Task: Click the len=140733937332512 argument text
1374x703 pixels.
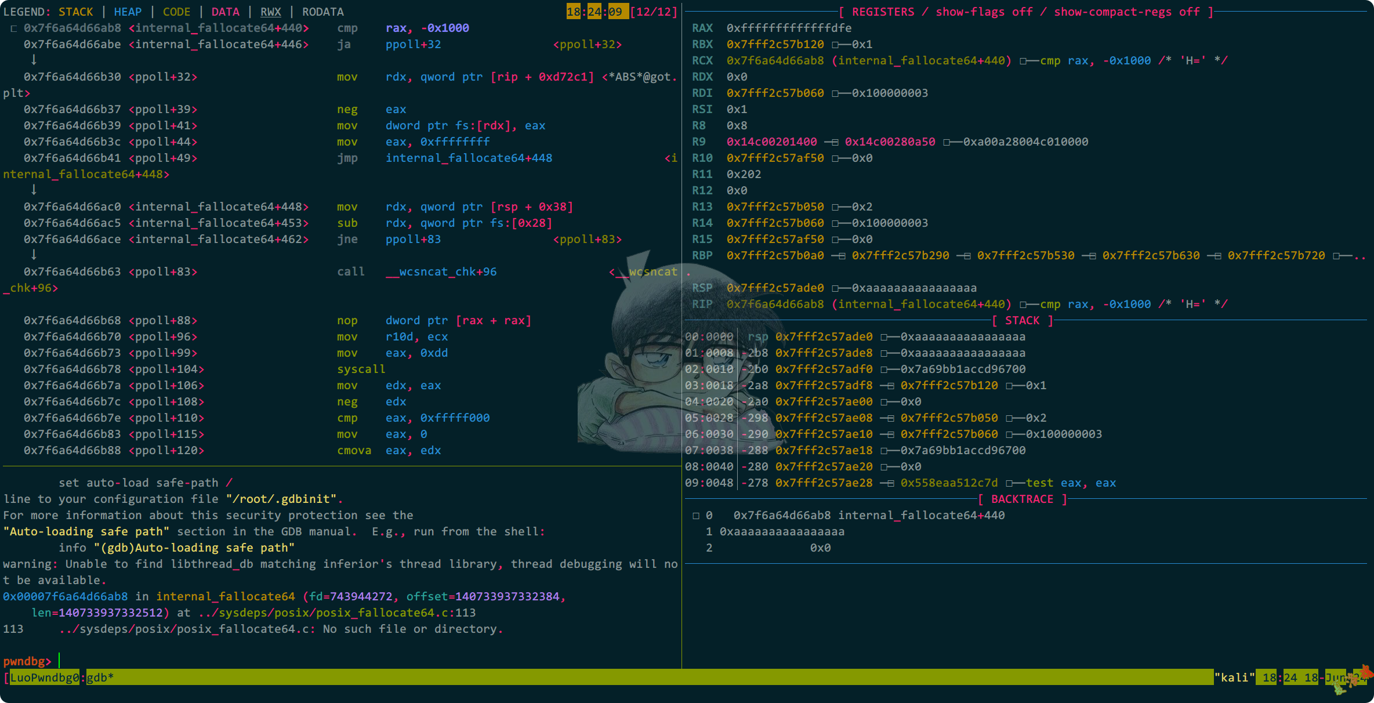Action: click(97, 613)
